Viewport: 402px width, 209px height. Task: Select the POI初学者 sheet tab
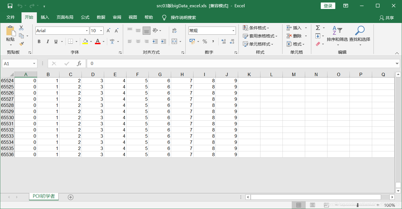pos(44,196)
